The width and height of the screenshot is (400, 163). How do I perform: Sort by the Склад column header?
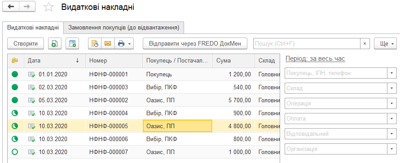tap(267, 60)
